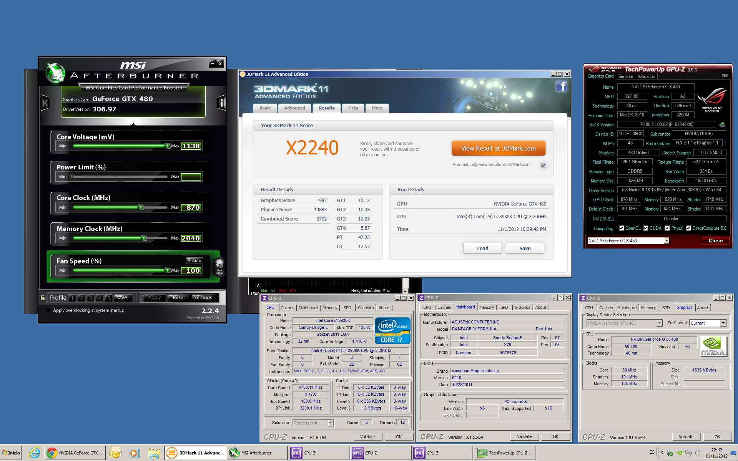738x461 pixels.
Task: Open the GPU-Z graphics card selector dropdown
Action: pos(666,240)
